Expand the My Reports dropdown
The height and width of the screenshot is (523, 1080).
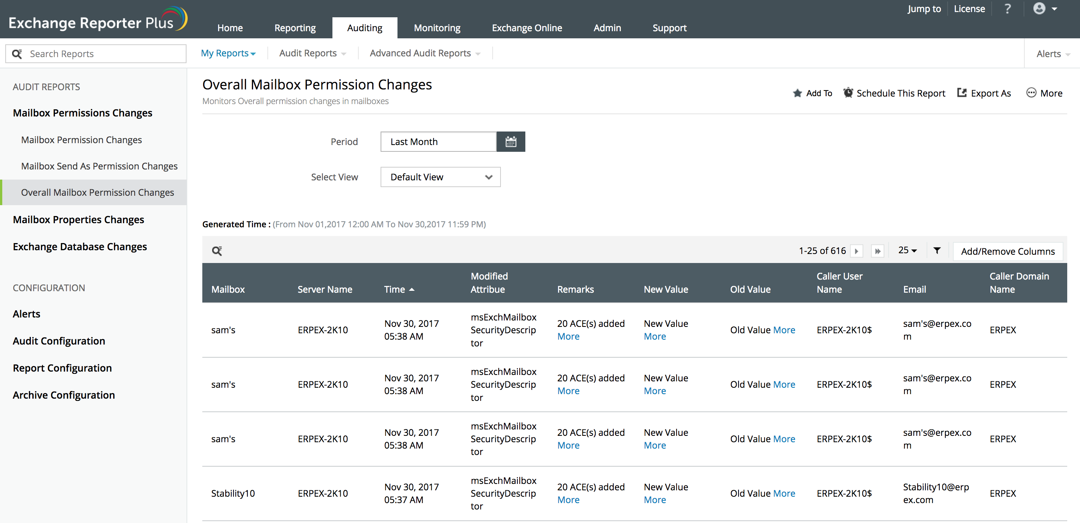click(228, 53)
